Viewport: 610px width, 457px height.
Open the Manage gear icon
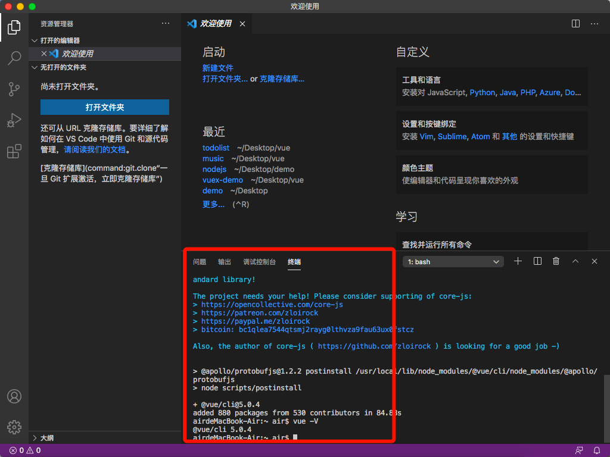(14, 427)
